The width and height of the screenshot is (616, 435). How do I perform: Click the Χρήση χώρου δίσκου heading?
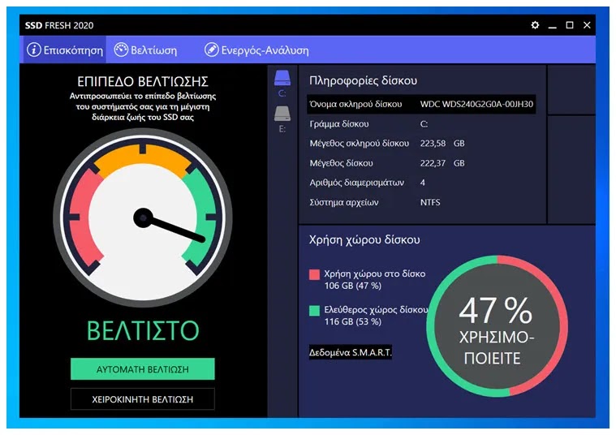(x=364, y=239)
